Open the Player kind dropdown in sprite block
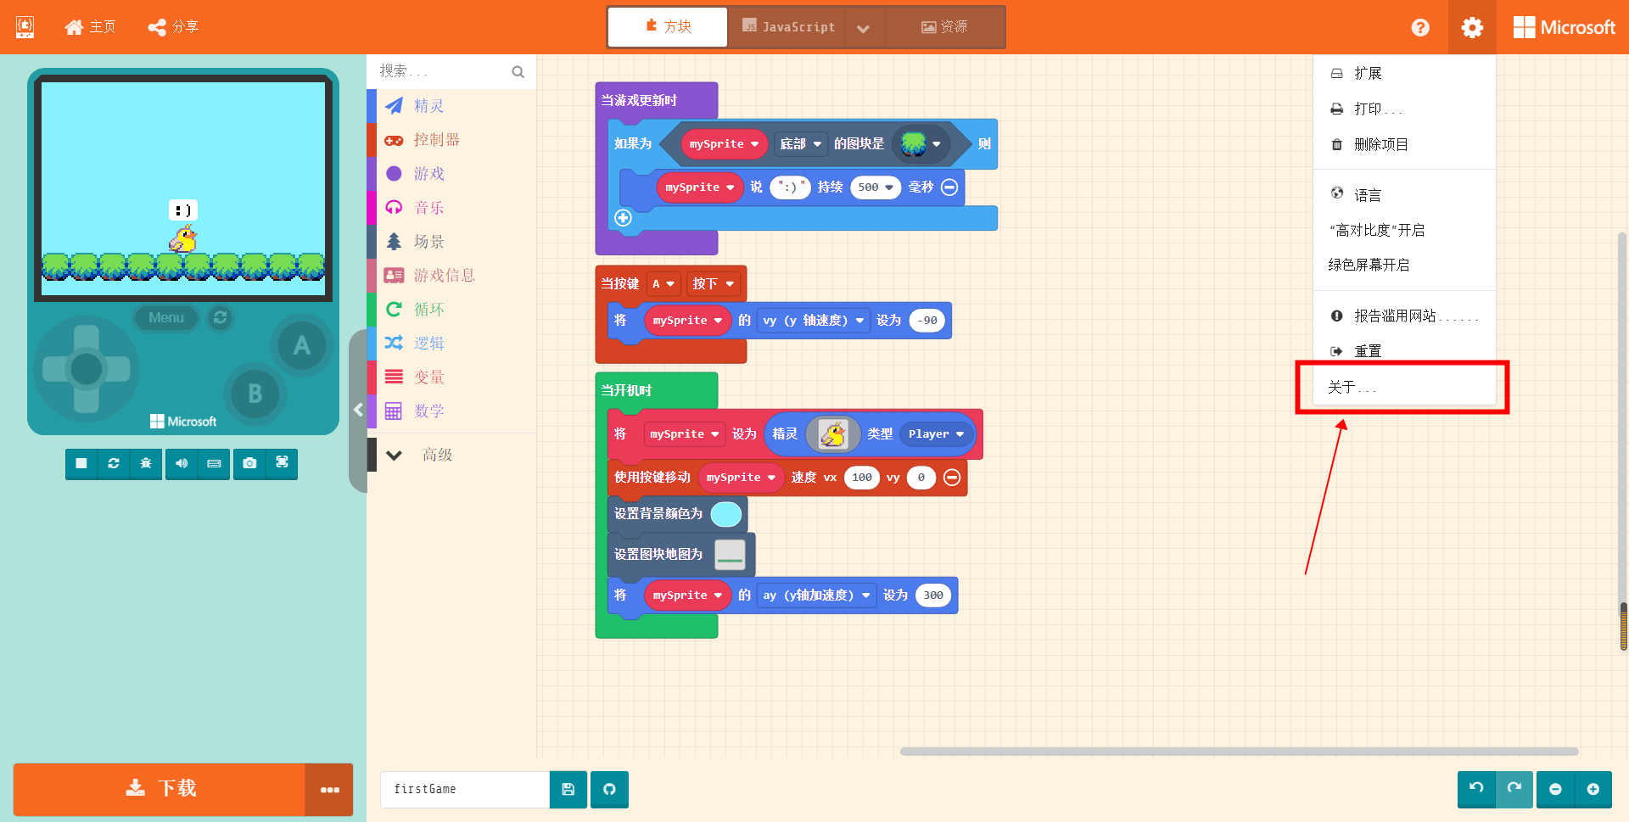 coord(936,434)
